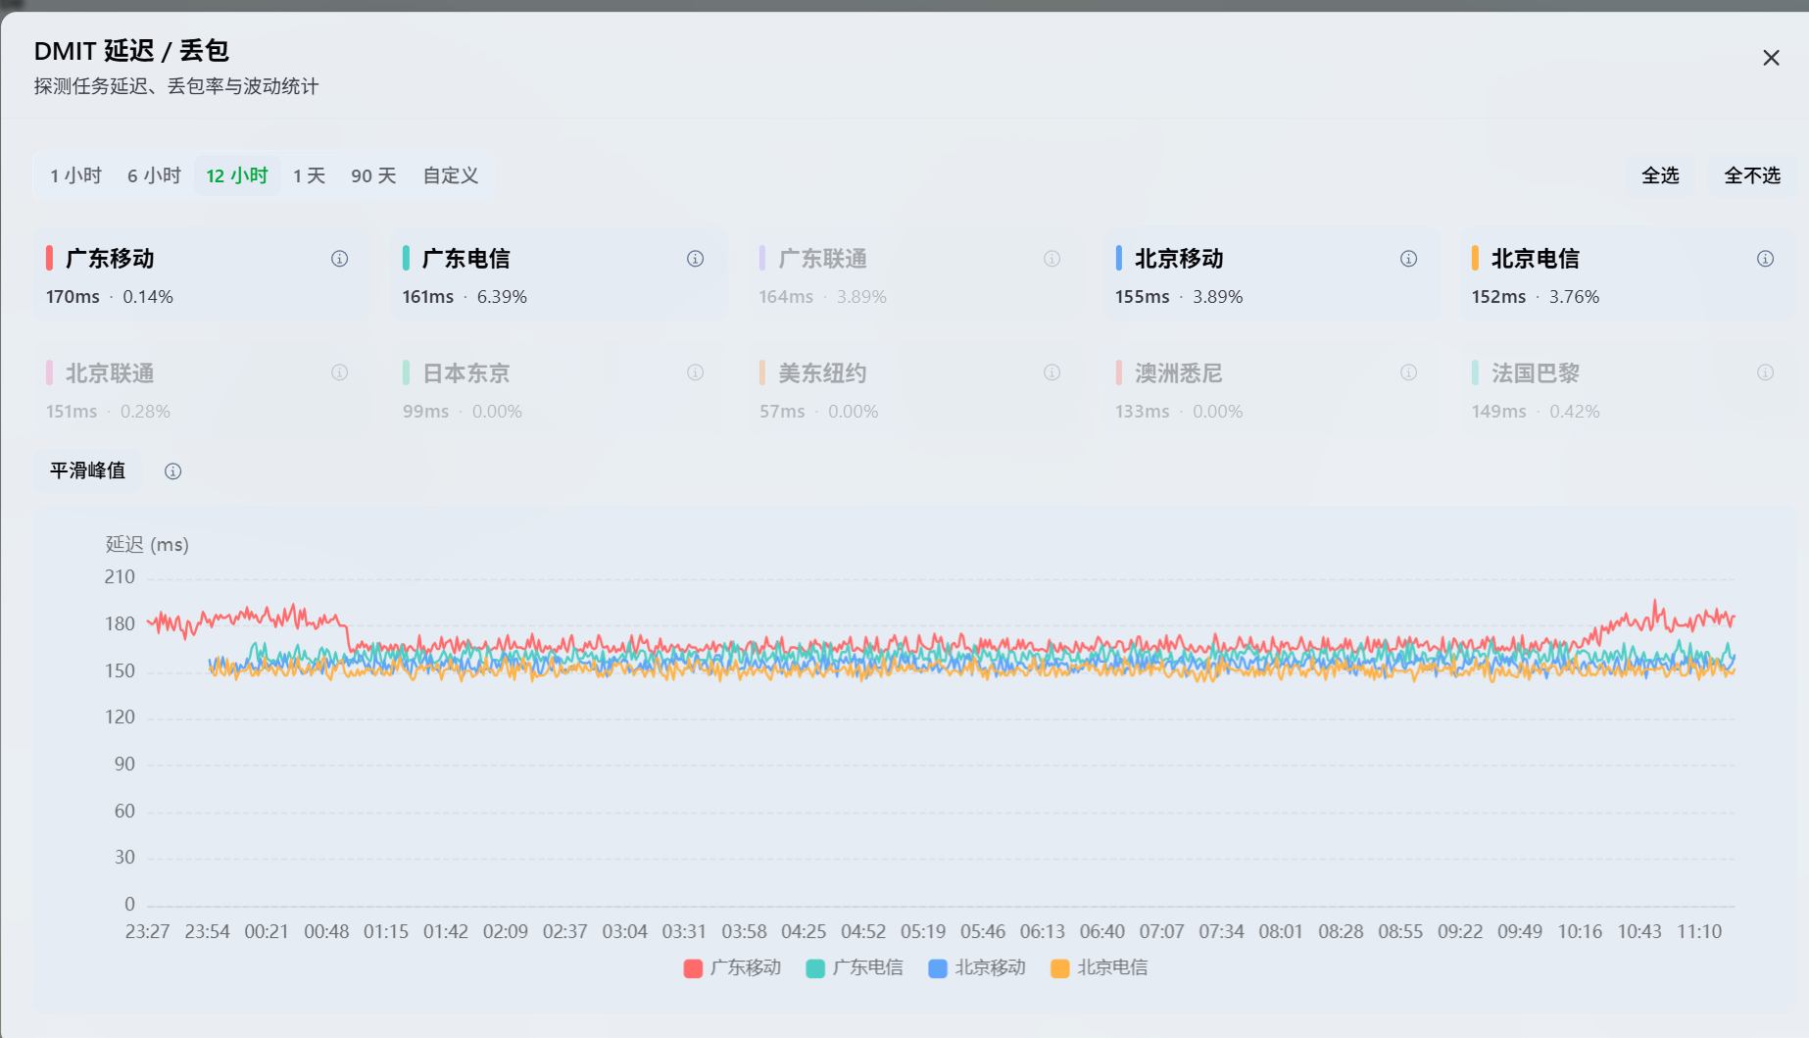Enable the 澳洲悉尼 probe card
The image size is (1809, 1038).
click(1271, 390)
